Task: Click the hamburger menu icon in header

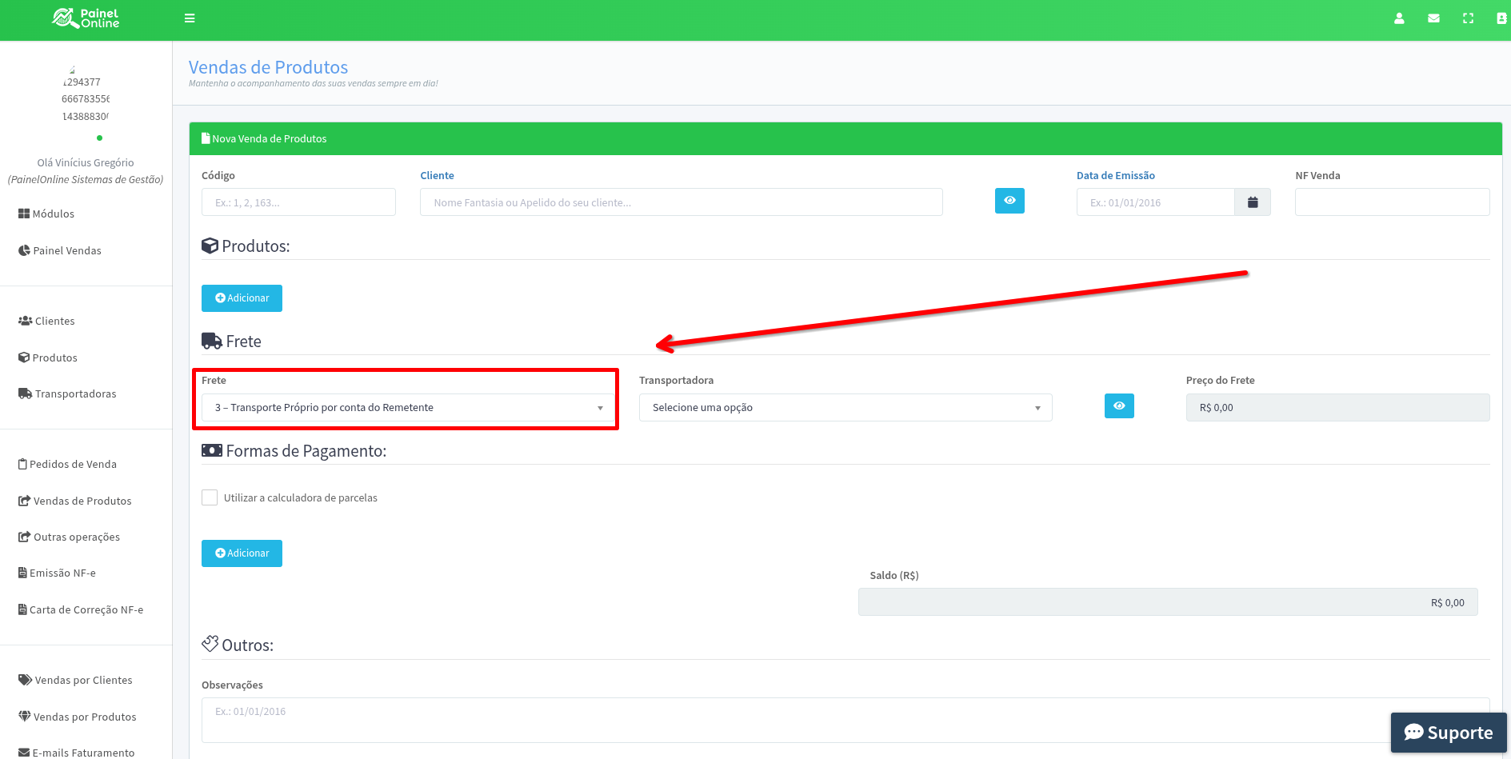Action: click(190, 18)
